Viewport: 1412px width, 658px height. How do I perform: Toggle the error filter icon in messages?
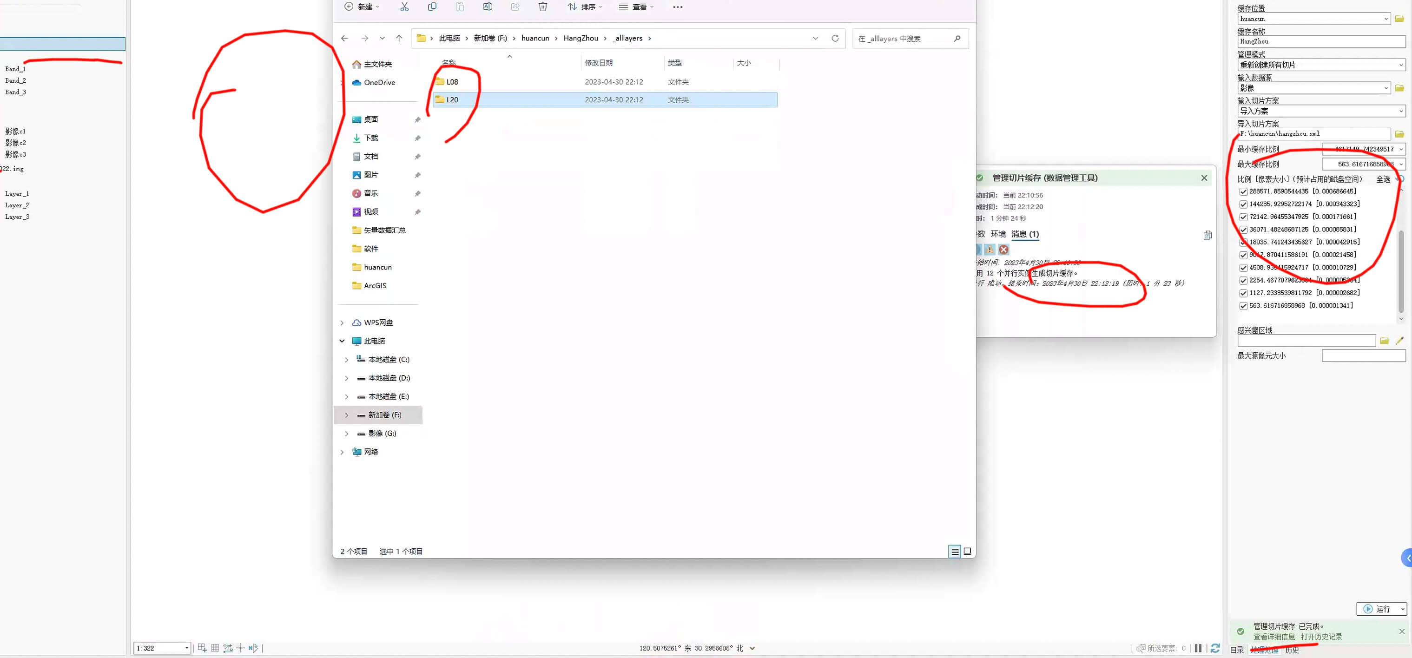[1003, 249]
